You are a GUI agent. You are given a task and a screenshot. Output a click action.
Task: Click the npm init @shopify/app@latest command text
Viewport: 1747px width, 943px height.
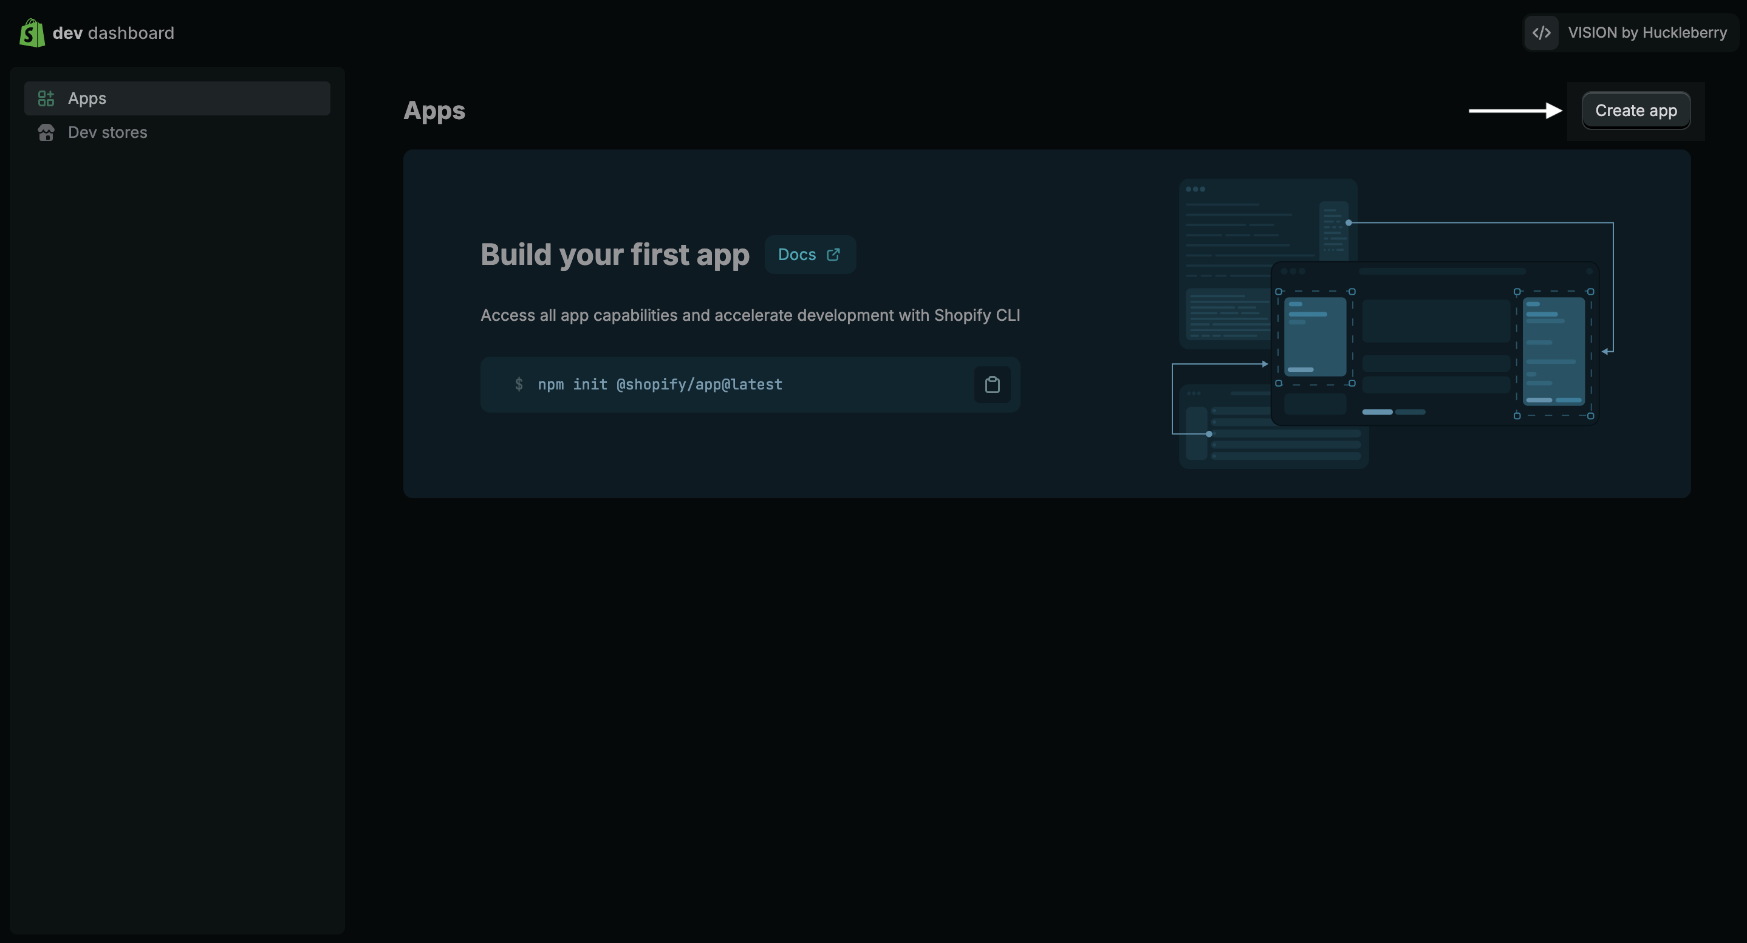(x=660, y=385)
